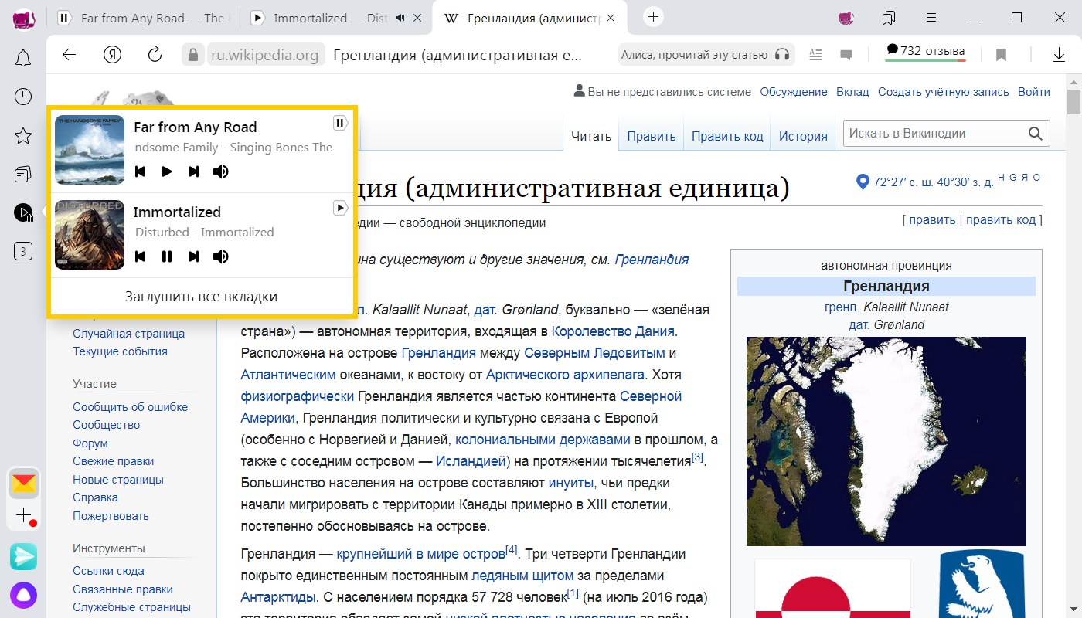Open the История tab

tap(803, 136)
